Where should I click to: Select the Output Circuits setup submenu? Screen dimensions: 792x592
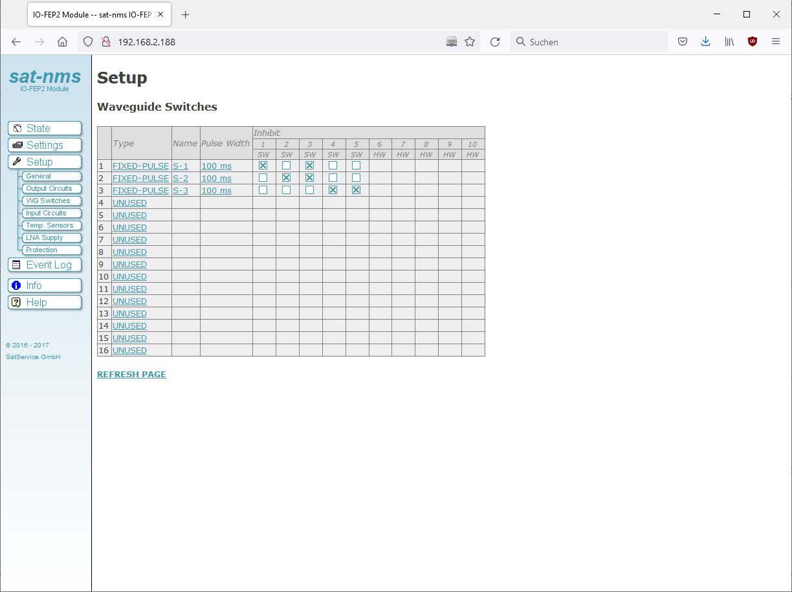coord(49,188)
